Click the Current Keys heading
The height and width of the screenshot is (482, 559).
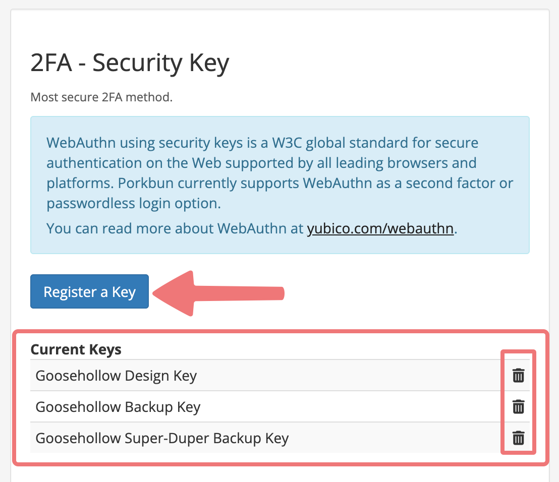point(76,349)
